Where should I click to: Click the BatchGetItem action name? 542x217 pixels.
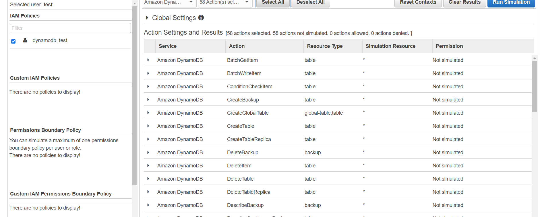pyautogui.click(x=242, y=60)
